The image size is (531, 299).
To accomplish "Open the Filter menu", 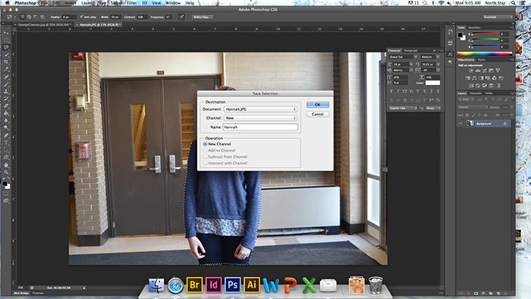I will point(131,3).
